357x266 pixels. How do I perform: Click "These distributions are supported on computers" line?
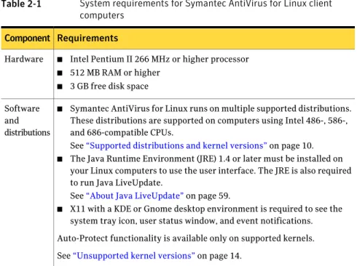point(209,121)
